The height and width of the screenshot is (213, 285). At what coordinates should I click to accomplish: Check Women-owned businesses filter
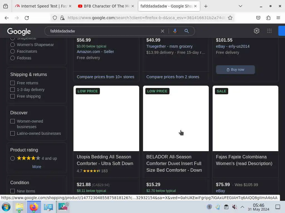(13, 121)
